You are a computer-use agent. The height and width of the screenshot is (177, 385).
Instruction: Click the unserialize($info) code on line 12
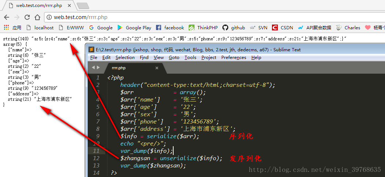coord(191,158)
